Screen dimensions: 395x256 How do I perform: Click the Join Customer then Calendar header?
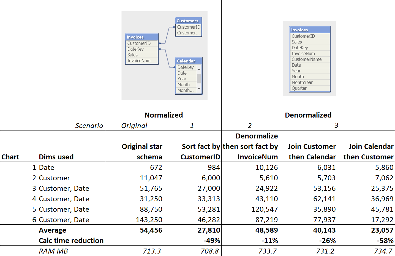click(x=312, y=152)
